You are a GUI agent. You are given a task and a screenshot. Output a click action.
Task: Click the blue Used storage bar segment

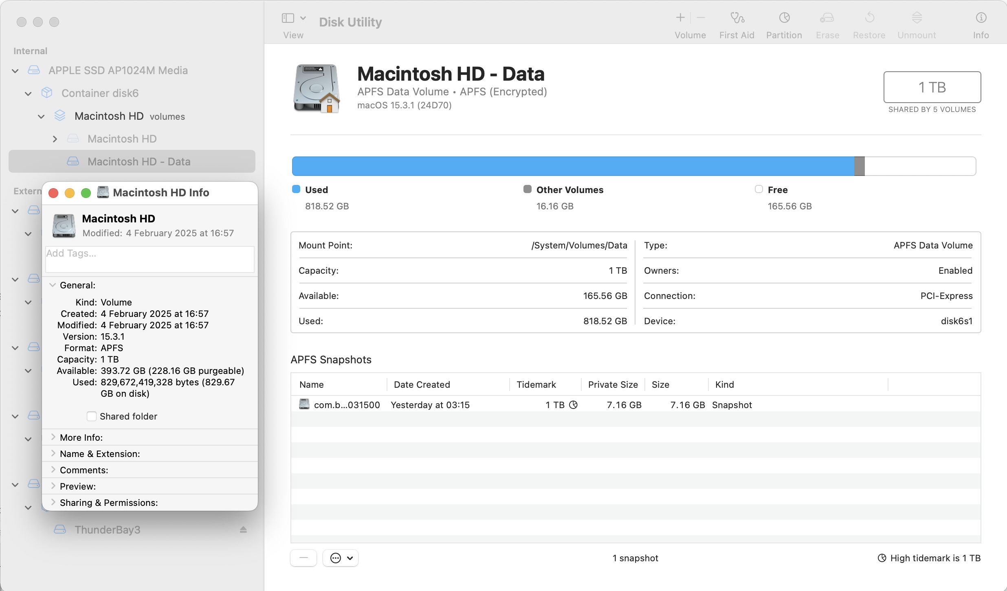(570, 166)
